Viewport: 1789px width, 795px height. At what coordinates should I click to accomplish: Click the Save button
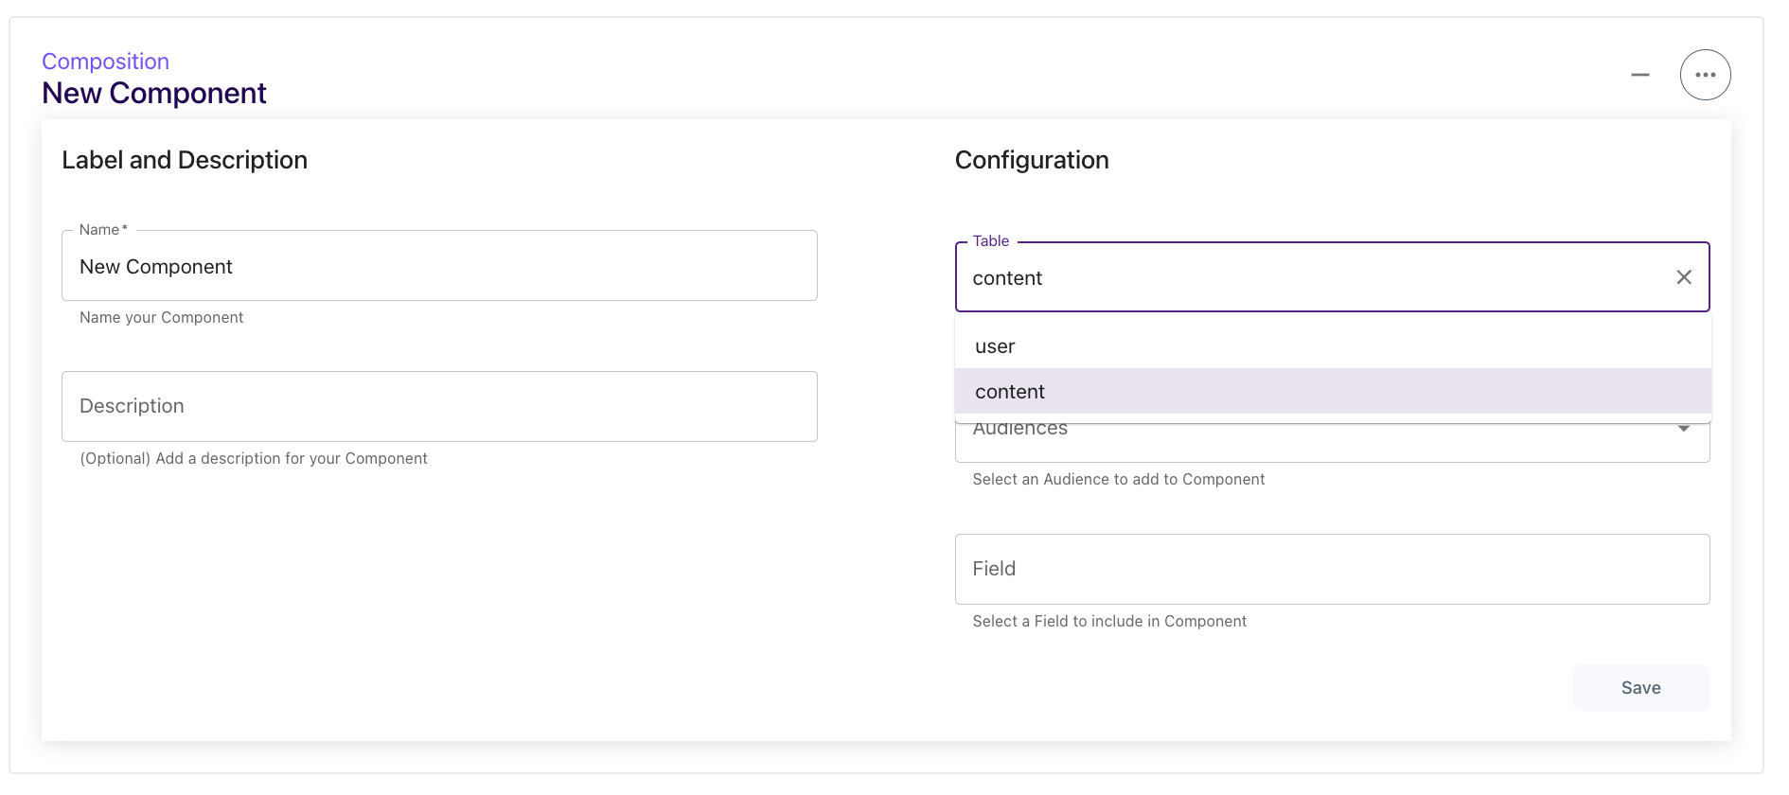[1640, 688]
